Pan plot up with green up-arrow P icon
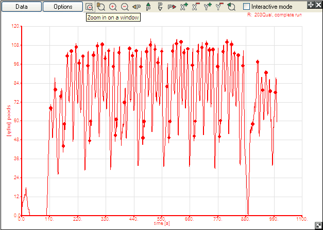 click(x=148, y=7)
